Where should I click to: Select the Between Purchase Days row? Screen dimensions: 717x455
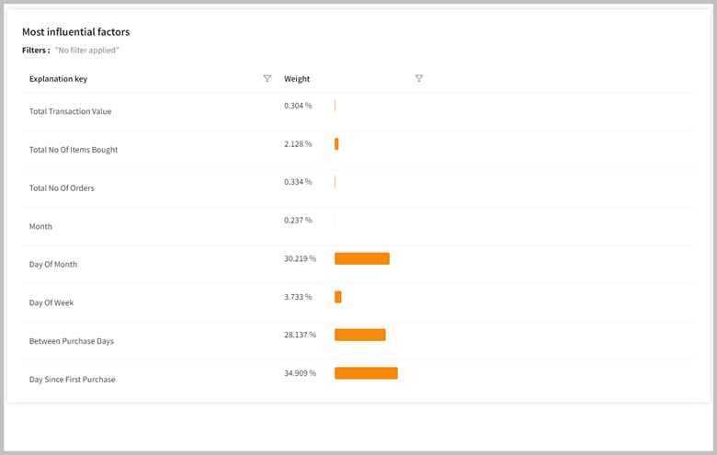(x=72, y=341)
